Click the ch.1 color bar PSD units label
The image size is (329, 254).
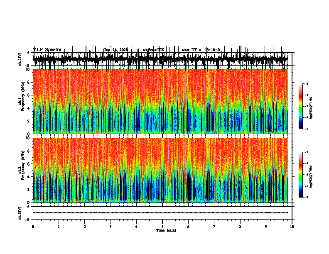[311, 108]
